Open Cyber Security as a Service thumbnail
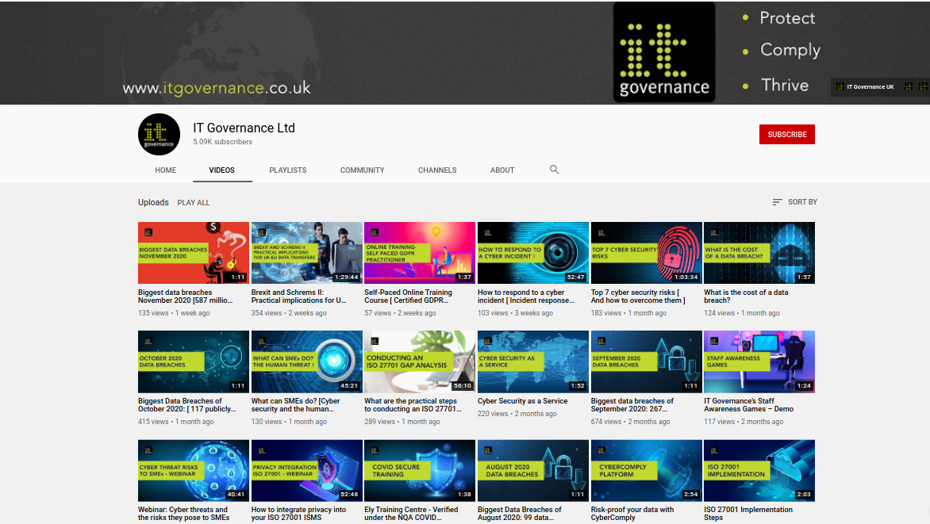Image resolution: width=930 pixels, height=524 pixels. 532,361
